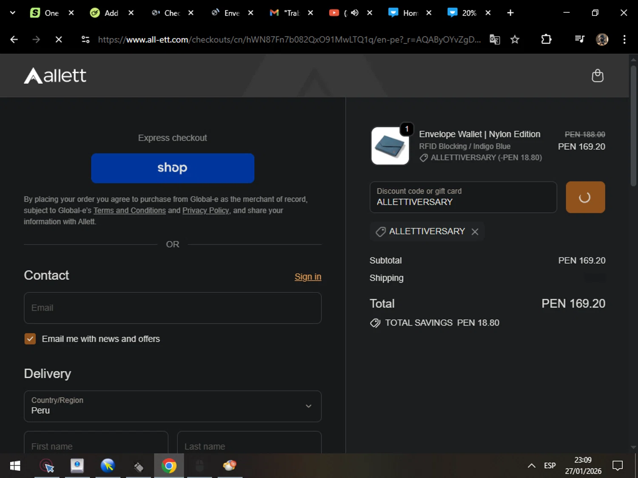The width and height of the screenshot is (638, 478).
Task: Close the 20% tab
Action: (488, 13)
